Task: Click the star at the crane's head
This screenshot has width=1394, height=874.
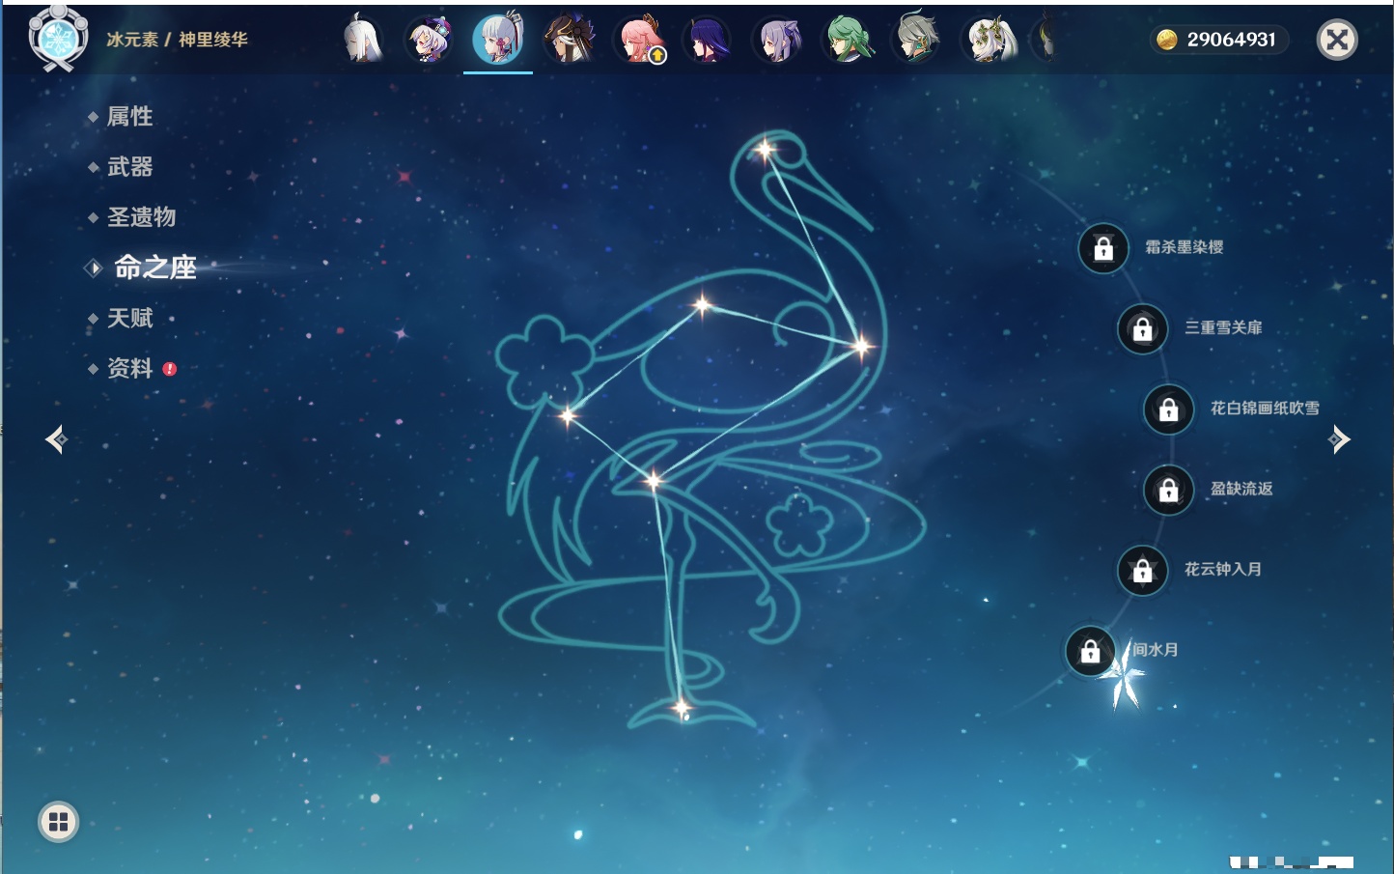Action: [766, 150]
